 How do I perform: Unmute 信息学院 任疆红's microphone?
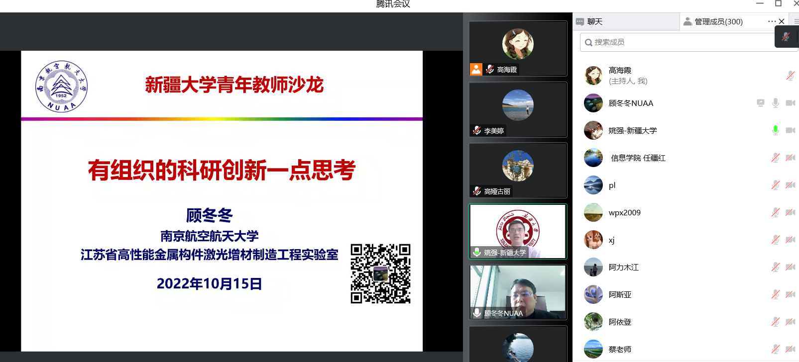point(775,158)
